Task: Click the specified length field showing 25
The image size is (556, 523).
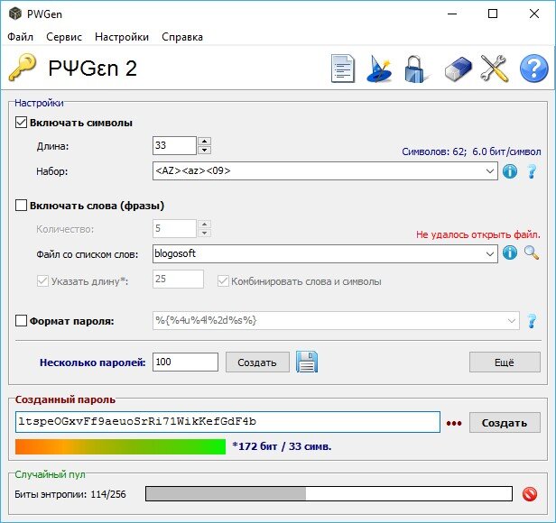Action: 178,279
